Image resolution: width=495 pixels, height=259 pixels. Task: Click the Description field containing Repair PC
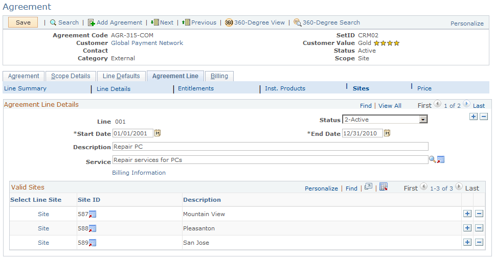pyautogui.click(x=270, y=147)
